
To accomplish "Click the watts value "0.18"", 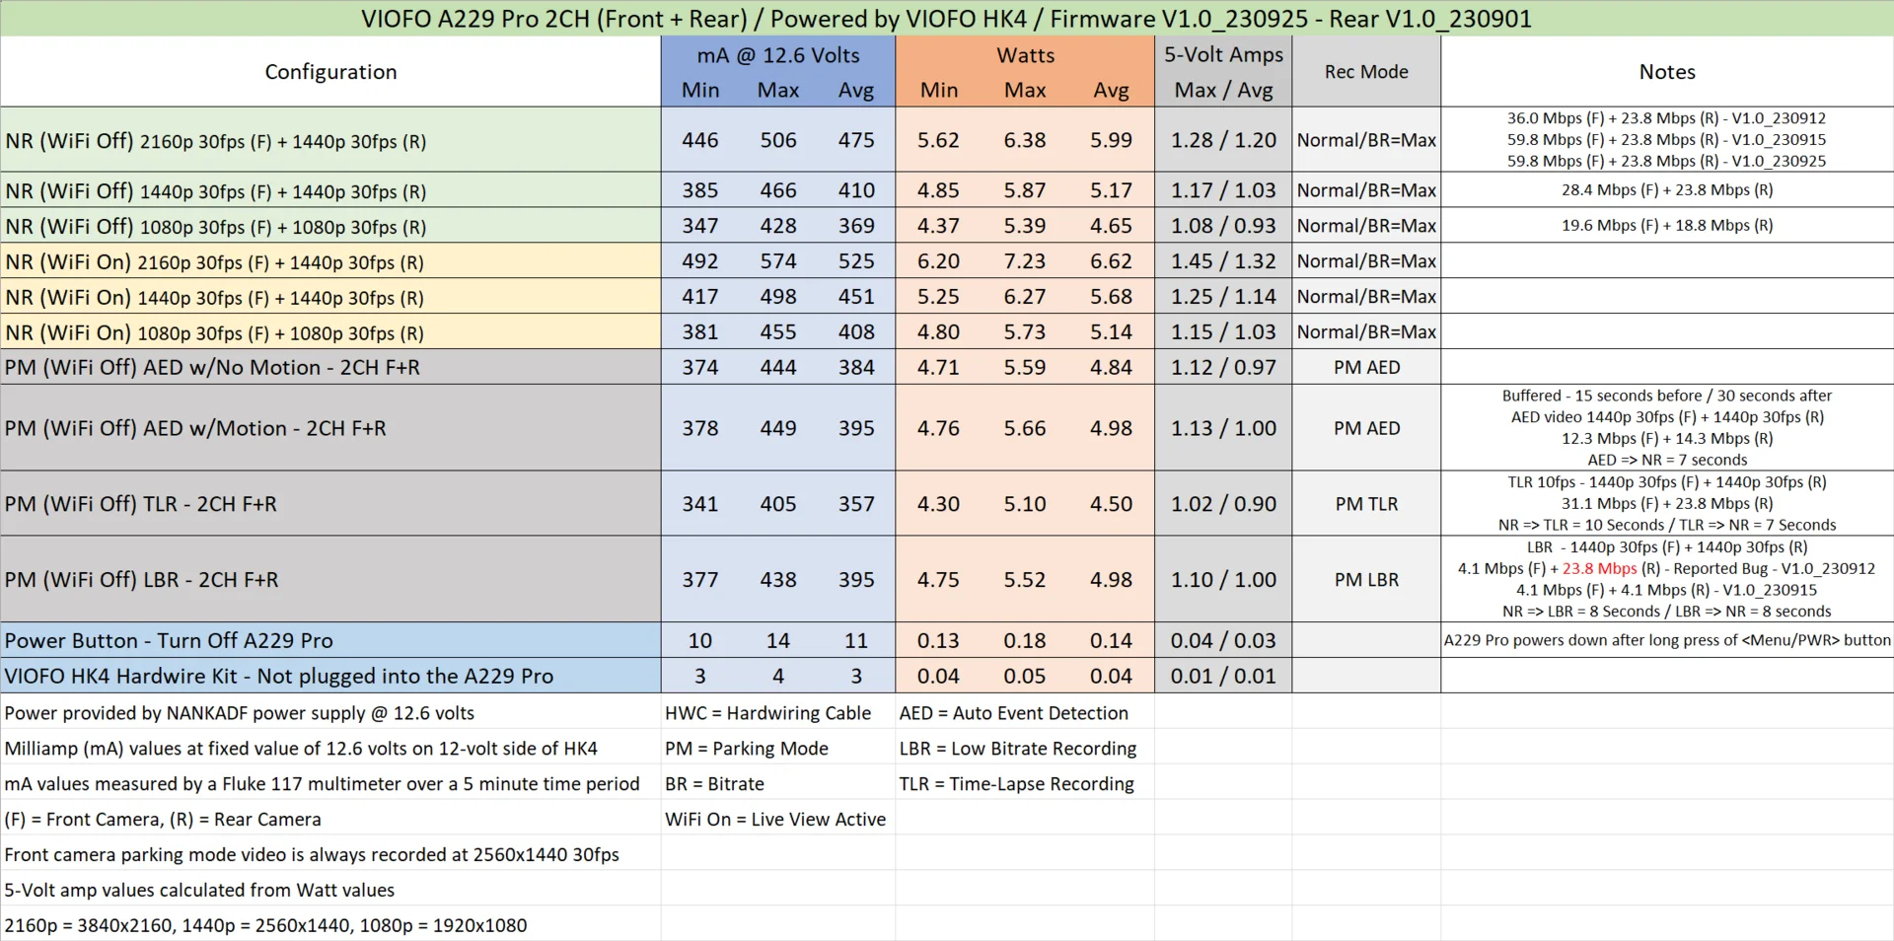I will click(x=1025, y=640).
